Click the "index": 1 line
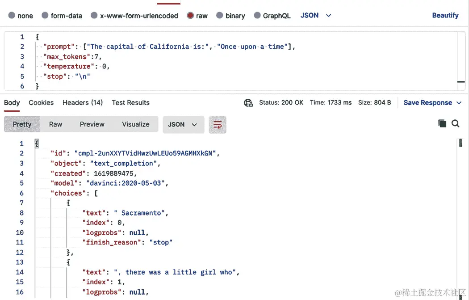Image resolution: width=469 pixels, height=300 pixels. click(x=104, y=282)
